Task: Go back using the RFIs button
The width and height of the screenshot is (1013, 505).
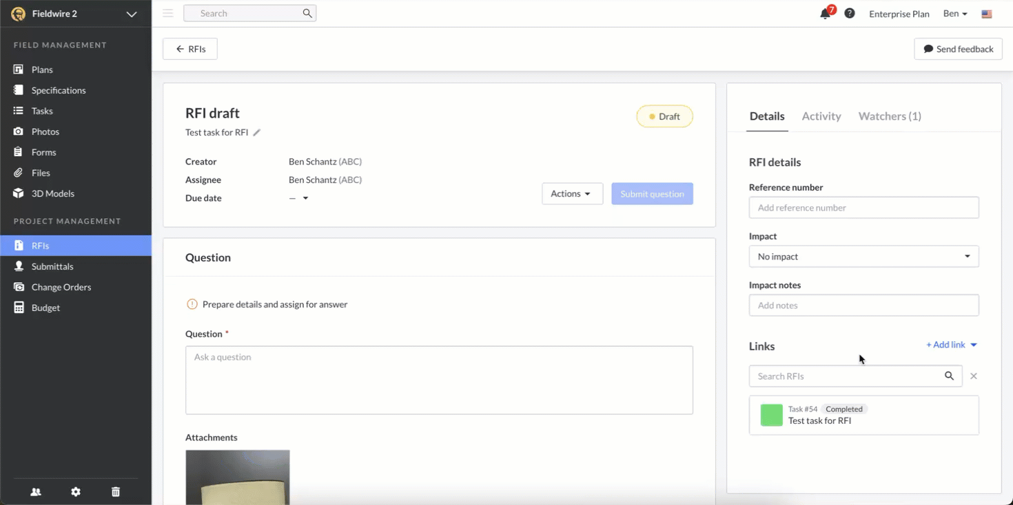Action: (190, 49)
